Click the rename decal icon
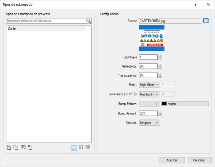This screenshot has height=167, width=215. coord(23,147)
